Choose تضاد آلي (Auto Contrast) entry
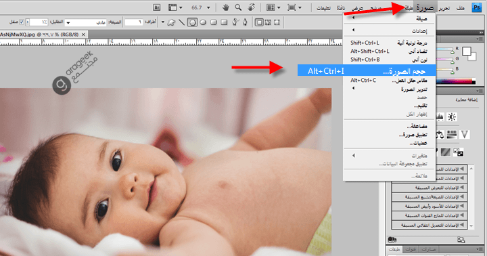The image size is (487, 256). coord(390,51)
